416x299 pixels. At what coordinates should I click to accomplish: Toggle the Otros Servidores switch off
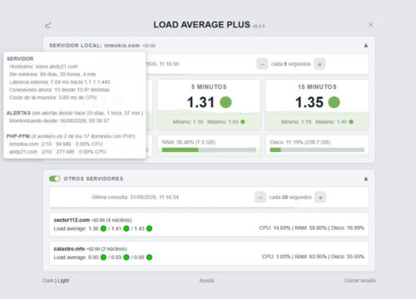coord(55,179)
